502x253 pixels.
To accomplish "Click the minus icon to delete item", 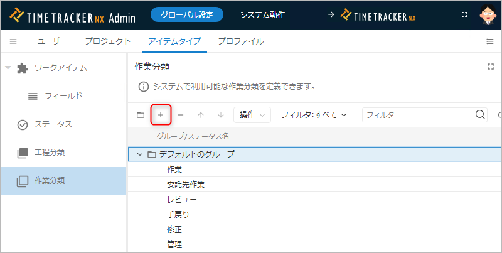I will click(181, 115).
